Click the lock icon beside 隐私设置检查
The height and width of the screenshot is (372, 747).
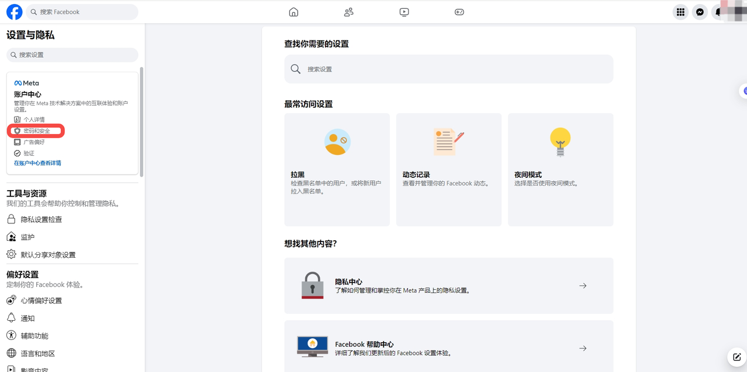pyautogui.click(x=11, y=219)
